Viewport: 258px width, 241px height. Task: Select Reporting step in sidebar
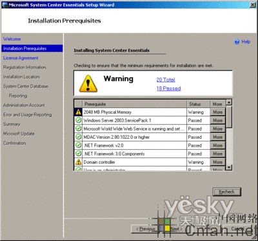pos(18,96)
